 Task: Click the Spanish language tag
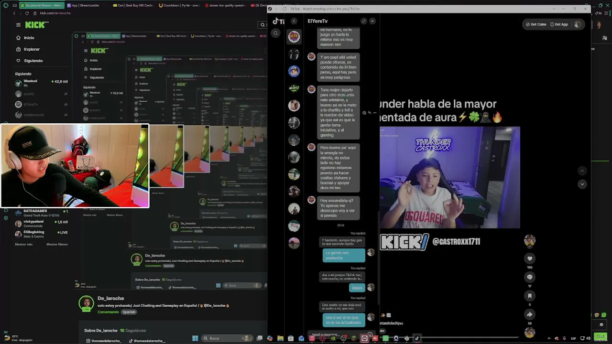click(129, 312)
